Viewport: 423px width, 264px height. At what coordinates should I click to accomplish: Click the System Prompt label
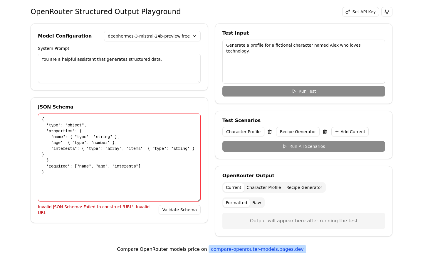pos(54,48)
